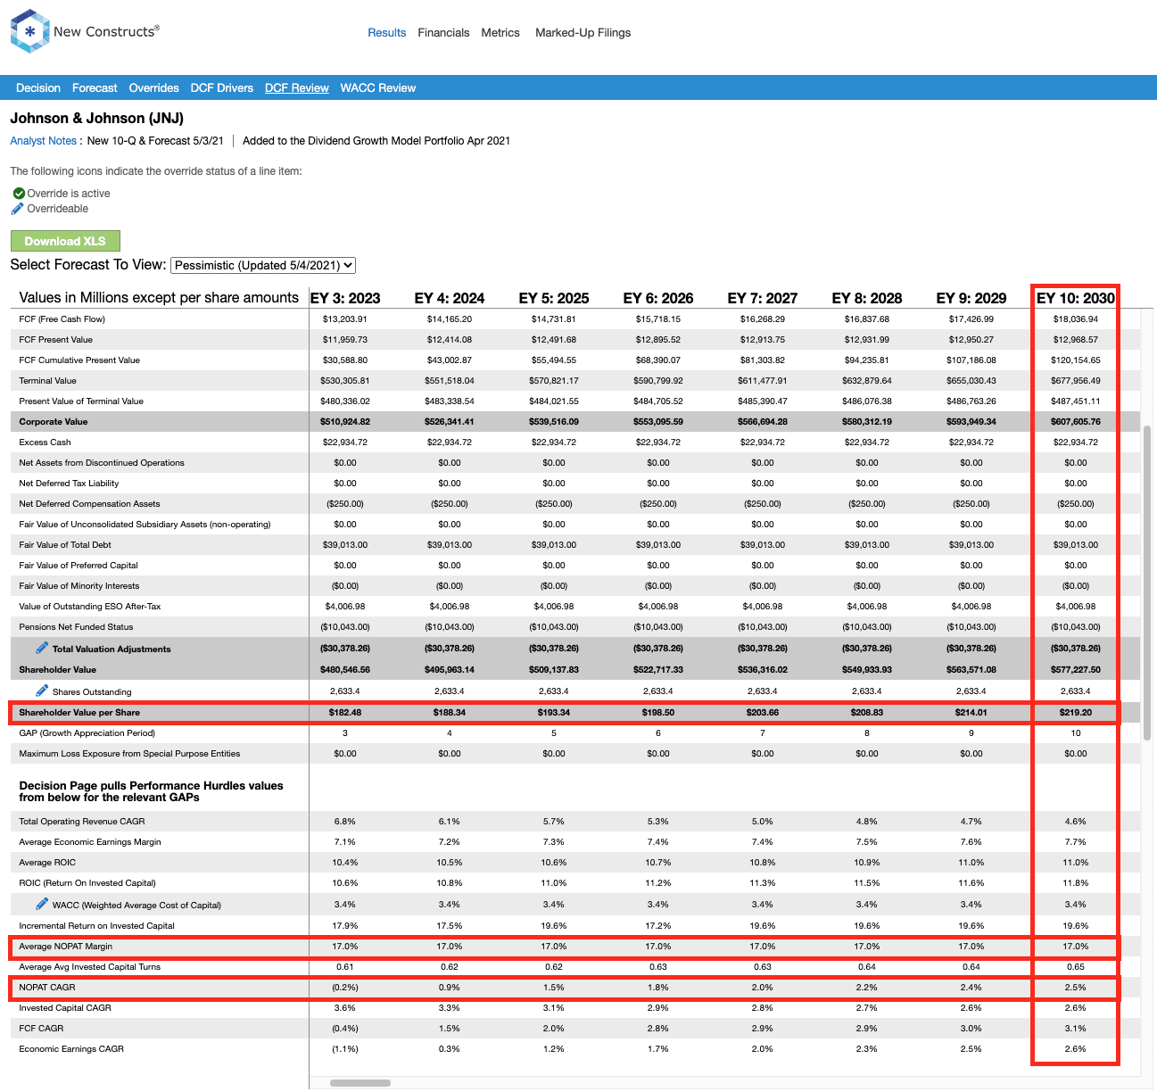Click the Shareholder Value row label
The width and height of the screenshot is (1157, 1092).
[x=58, y=669]
